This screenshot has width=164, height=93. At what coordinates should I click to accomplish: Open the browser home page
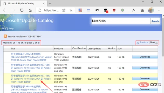point(30,10)
